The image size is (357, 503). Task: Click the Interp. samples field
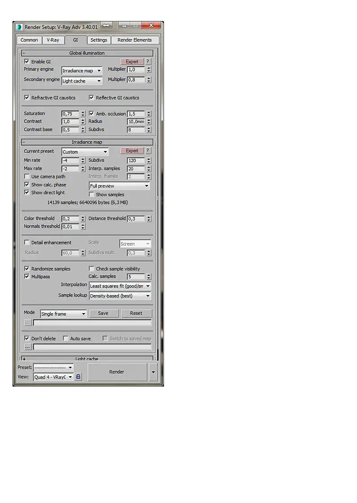point(136,169)
